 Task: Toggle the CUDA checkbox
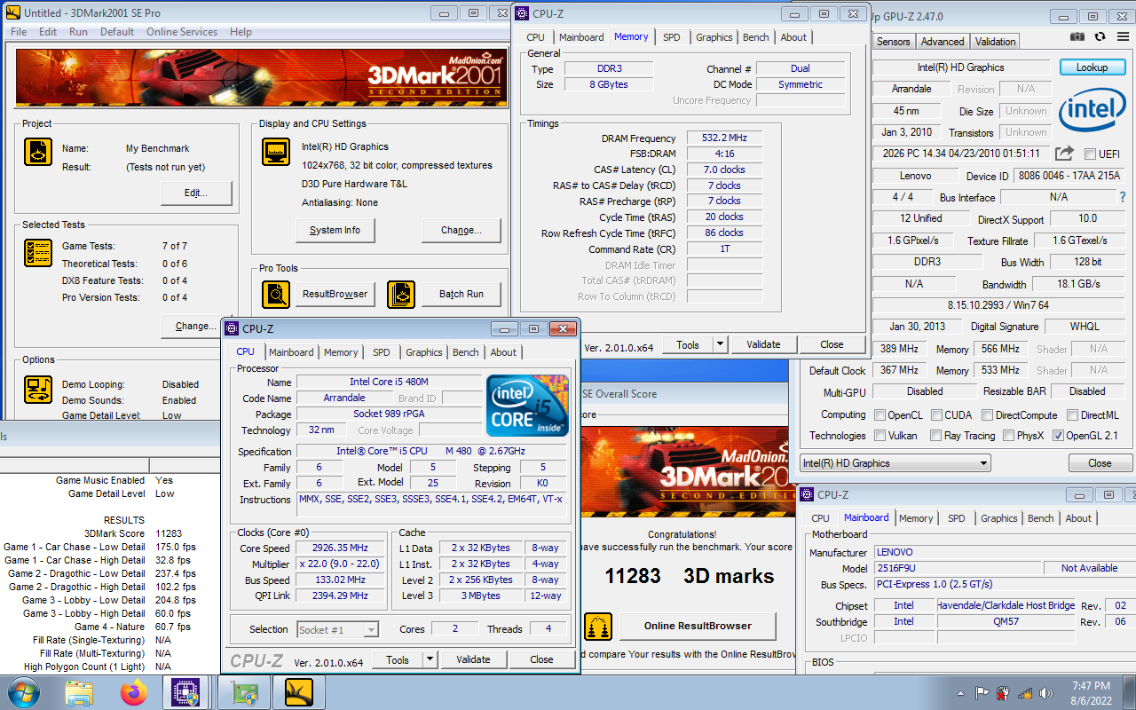[x=936, y=415]
